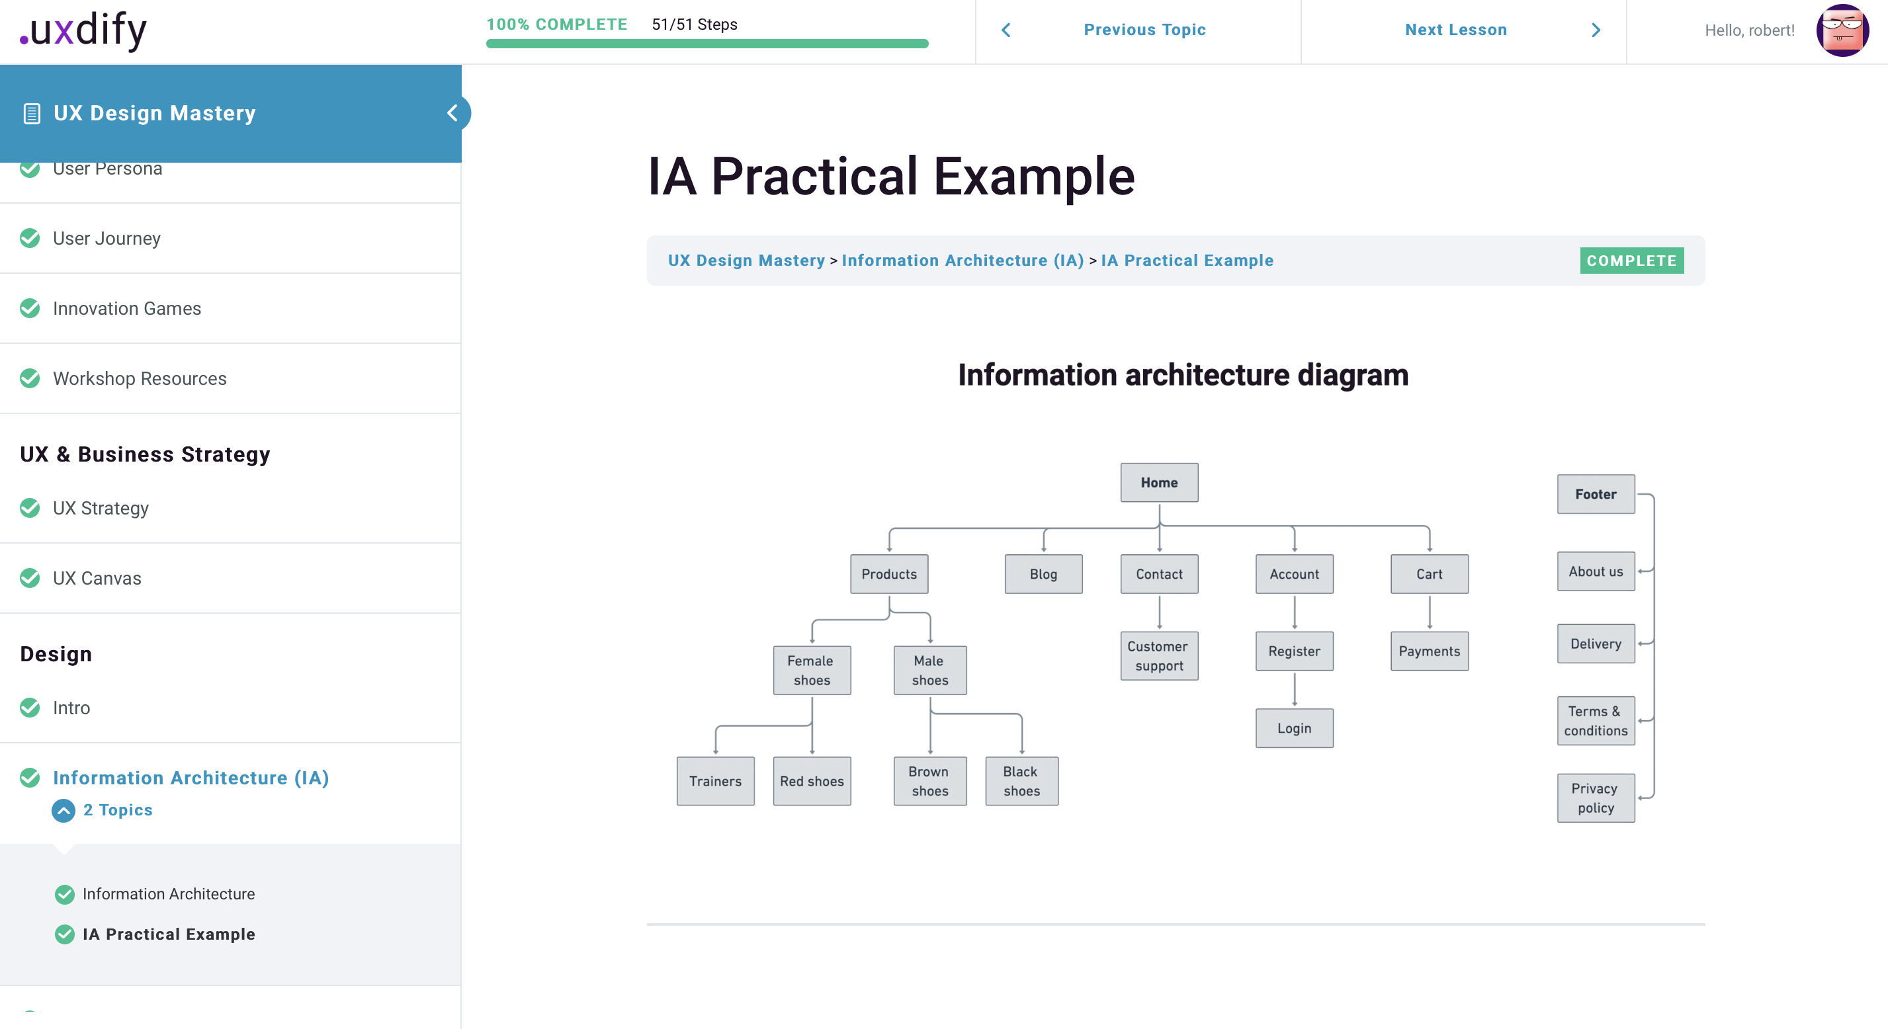Collapse the sidebar with the chevron arrow
This screenshot has width=1888, height=1029.
tap(452, 113)
